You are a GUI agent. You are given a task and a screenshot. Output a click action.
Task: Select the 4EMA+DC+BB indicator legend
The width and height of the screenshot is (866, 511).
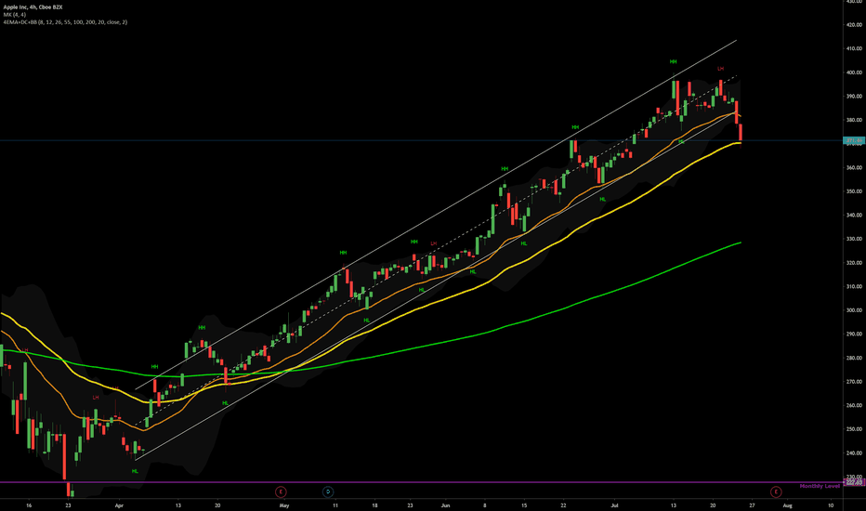65,22
